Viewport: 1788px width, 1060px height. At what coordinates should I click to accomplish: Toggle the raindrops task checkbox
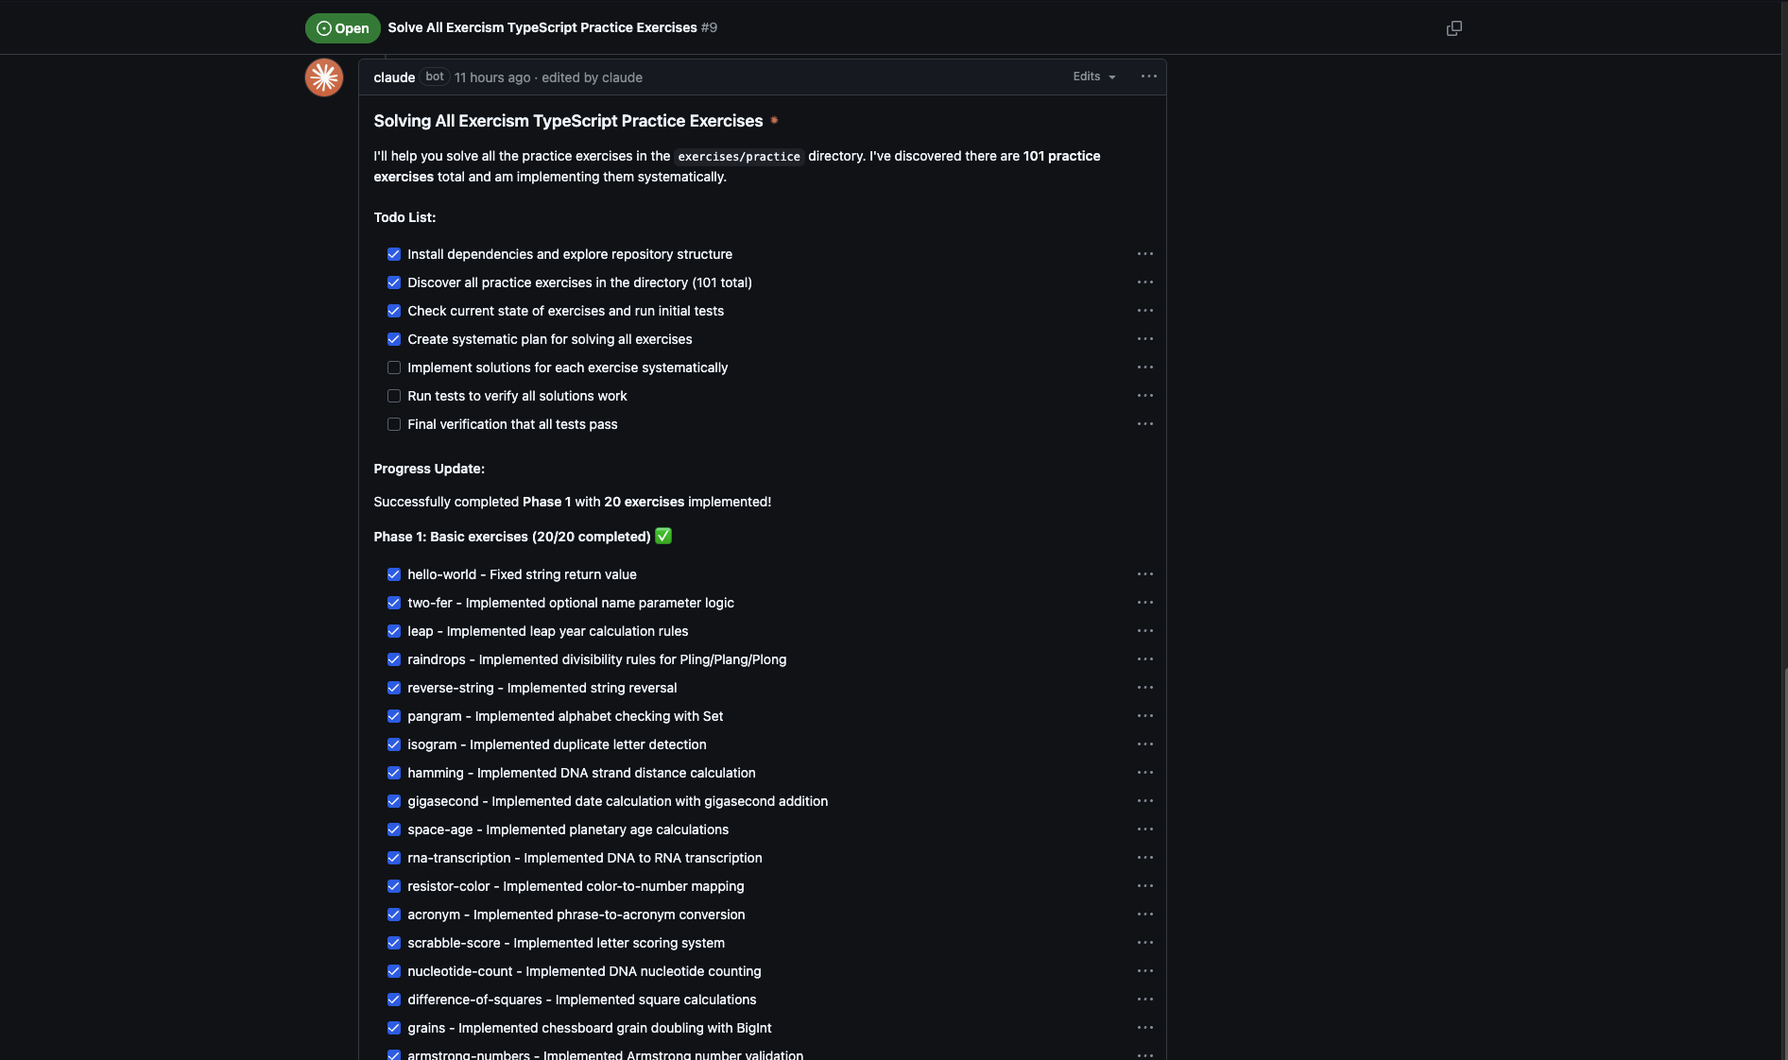(x=394, y=659)
